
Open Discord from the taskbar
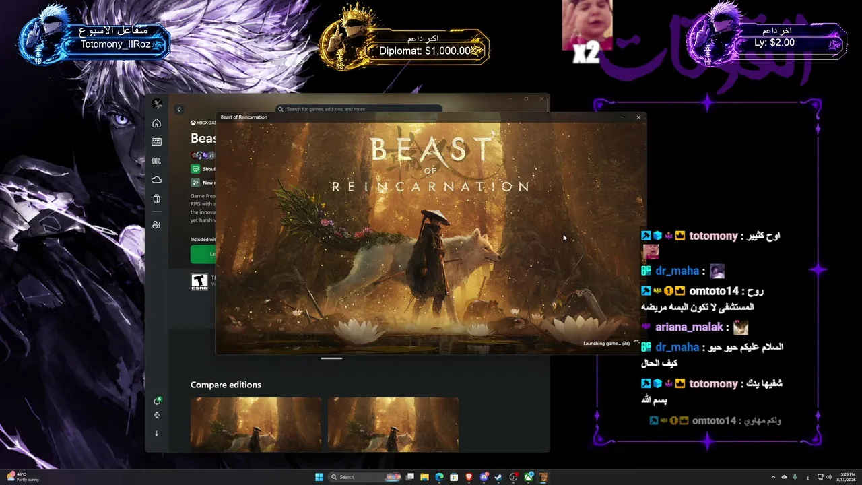pos(484,477)
